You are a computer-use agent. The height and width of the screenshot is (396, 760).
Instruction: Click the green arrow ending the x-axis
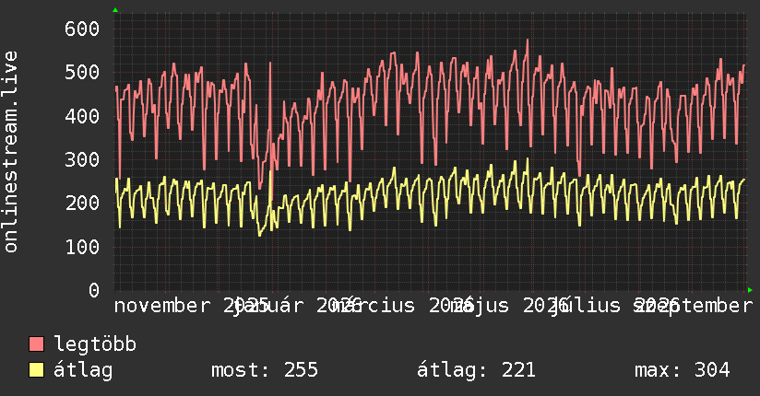click(x=750, y=290)
